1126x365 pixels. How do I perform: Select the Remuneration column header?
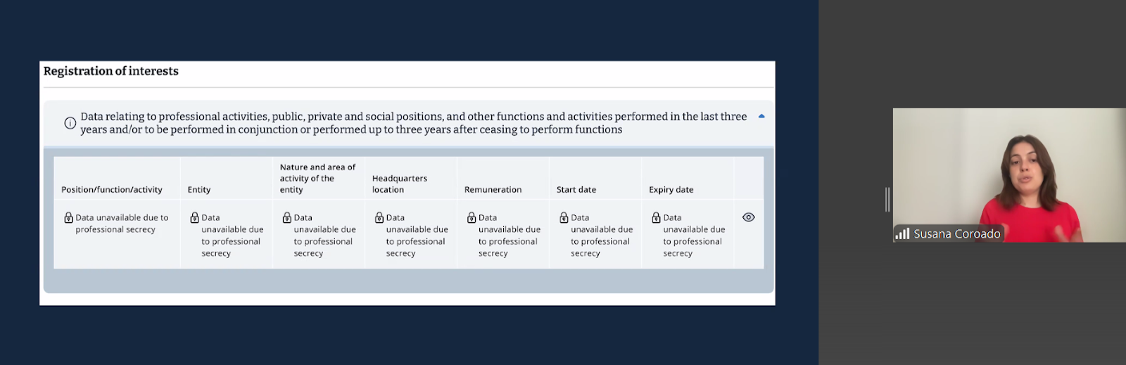point(493,190)
